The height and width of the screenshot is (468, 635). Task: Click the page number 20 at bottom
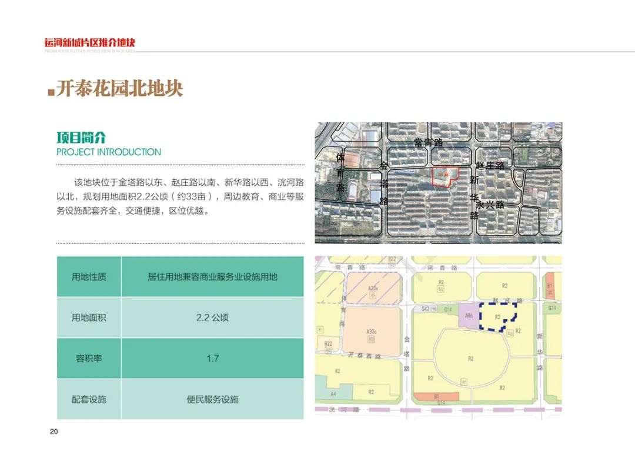point(53,432)
